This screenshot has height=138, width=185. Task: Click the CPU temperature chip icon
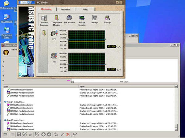54,33
